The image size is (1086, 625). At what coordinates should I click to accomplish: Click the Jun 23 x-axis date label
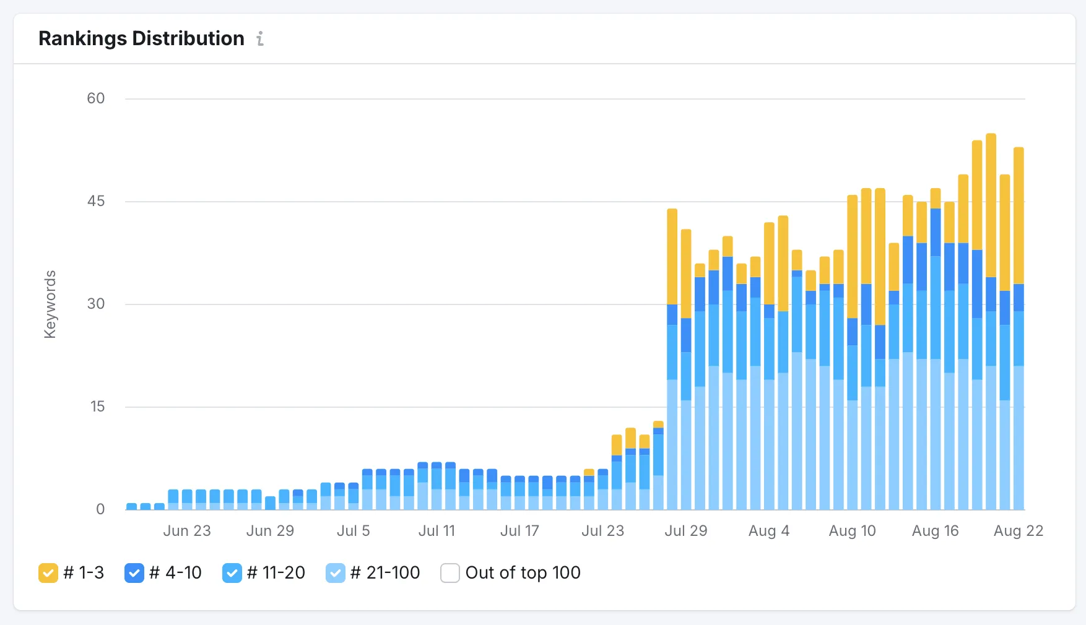pos(187,531)
